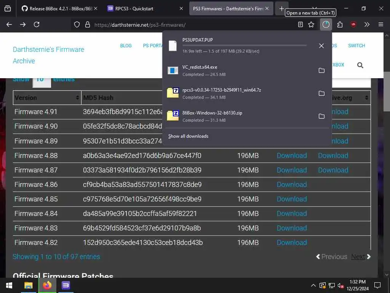
Task: Download Firmware 4.85
Action: pyautogui.click(x=292, y=199)
